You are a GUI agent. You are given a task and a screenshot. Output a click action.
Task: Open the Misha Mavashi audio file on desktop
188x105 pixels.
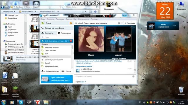pyautogui.click(x=5, y=78)
